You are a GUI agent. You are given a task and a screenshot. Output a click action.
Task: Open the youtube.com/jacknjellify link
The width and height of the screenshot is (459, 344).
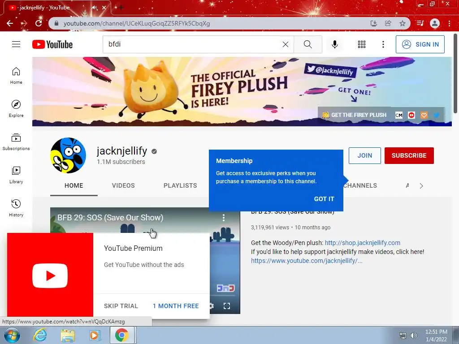click(307, 261)
